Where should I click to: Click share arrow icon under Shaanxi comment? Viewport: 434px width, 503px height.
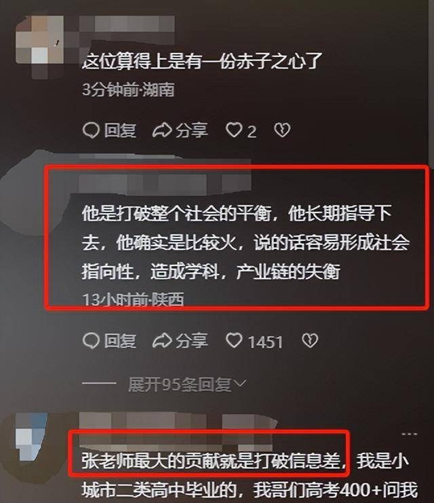[x=162, y=341]
